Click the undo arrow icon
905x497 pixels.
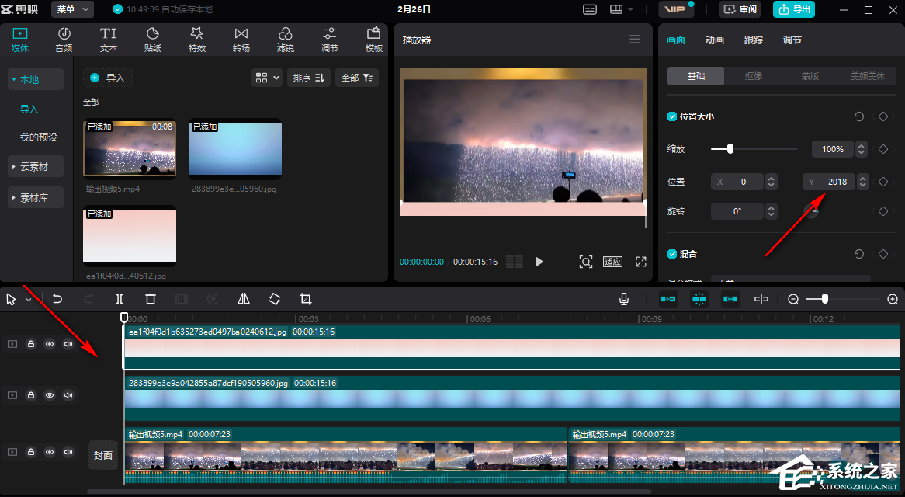(x=57, y=299)
